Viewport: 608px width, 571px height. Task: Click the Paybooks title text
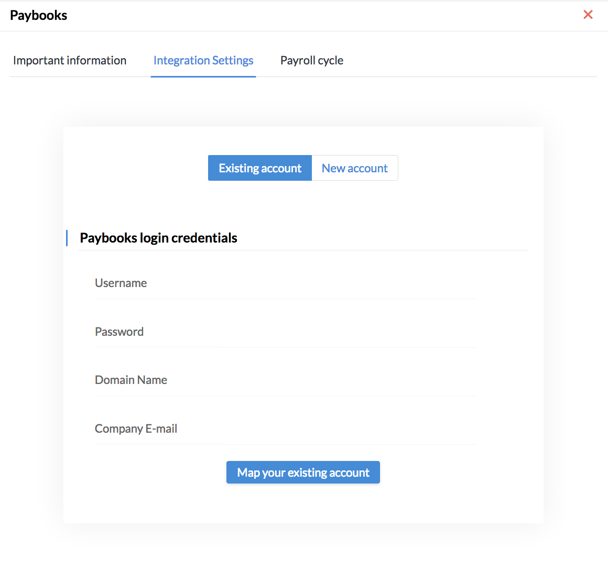point(38,16)
